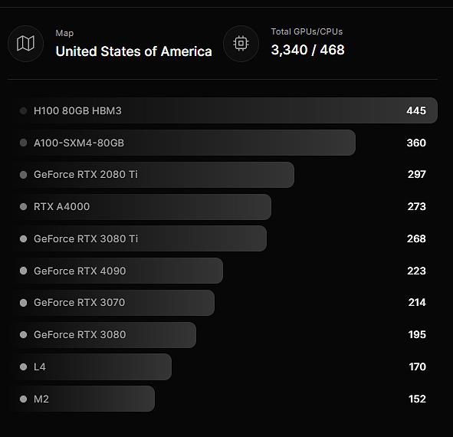Screen dimensions: 453x437
Task: Click the 273 count for RTX A4000
Action: (417, 207)
